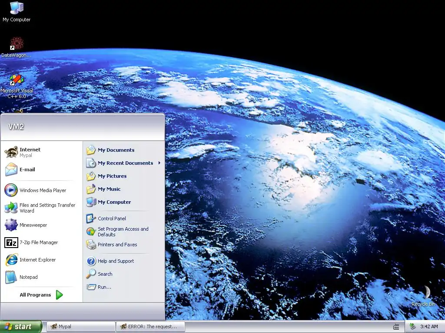
Task: Start the Minesweeper label
Action: click(x=33, y=225)
